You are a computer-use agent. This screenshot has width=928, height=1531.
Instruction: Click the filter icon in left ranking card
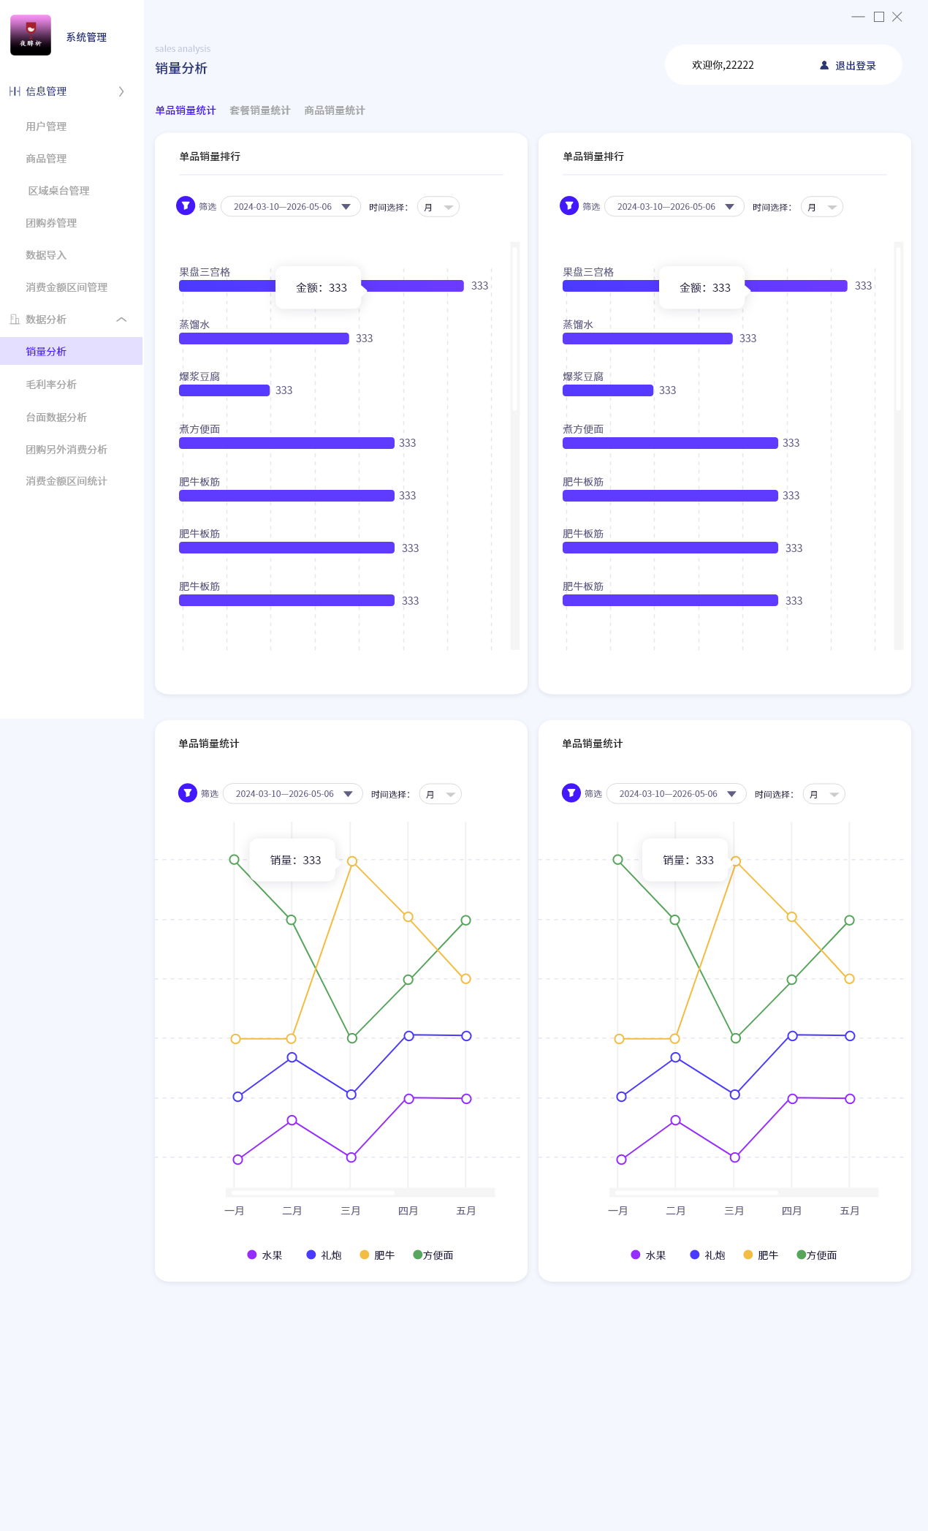tap(186, 206)
